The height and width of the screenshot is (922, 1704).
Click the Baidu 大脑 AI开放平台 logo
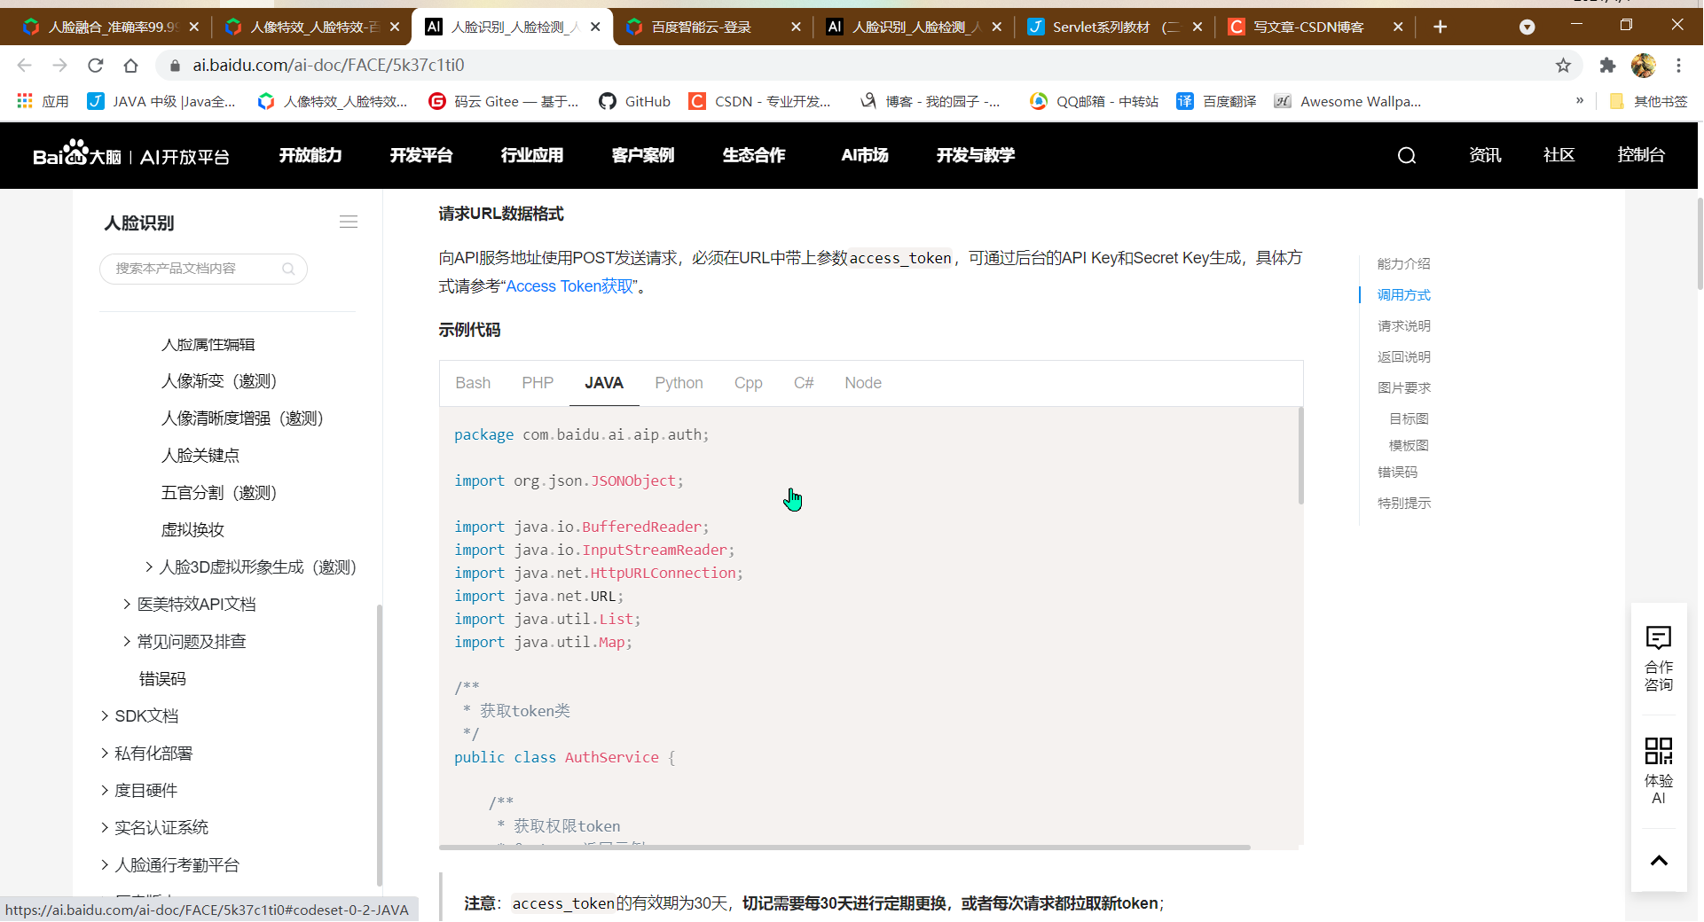pyautogui.click(x=131, y=155)
